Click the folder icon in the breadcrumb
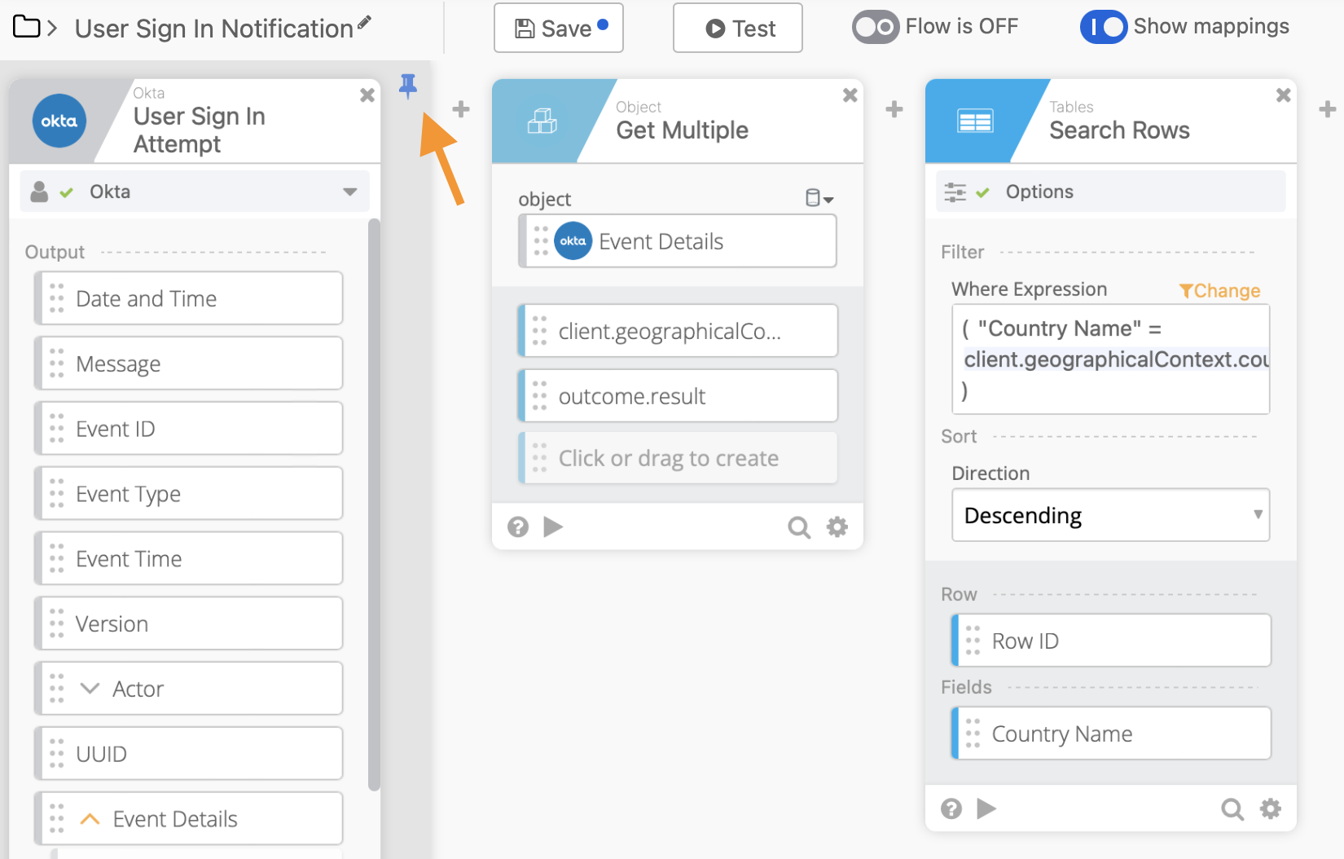This screenshot has height=859, width=1344. (27, 27)
